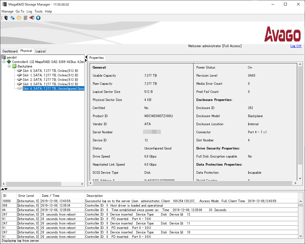Click the Slot 1 drive icon
This screenshot has height=244, width=305.
20,75
